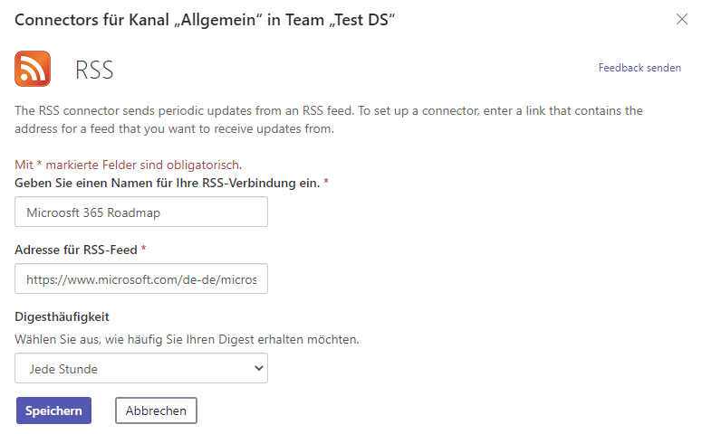Click the large RSS heading text
Viewport: 702px width, 434px height.
point(94,71)
